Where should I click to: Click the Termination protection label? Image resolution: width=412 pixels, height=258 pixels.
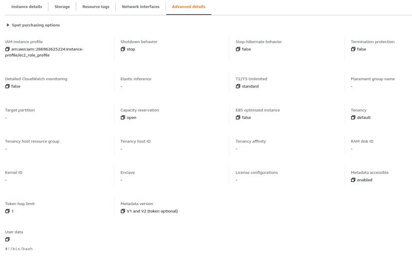tap(372, 42)
